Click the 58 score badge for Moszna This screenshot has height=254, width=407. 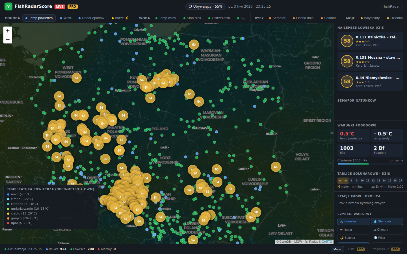[x=347, y=61]
